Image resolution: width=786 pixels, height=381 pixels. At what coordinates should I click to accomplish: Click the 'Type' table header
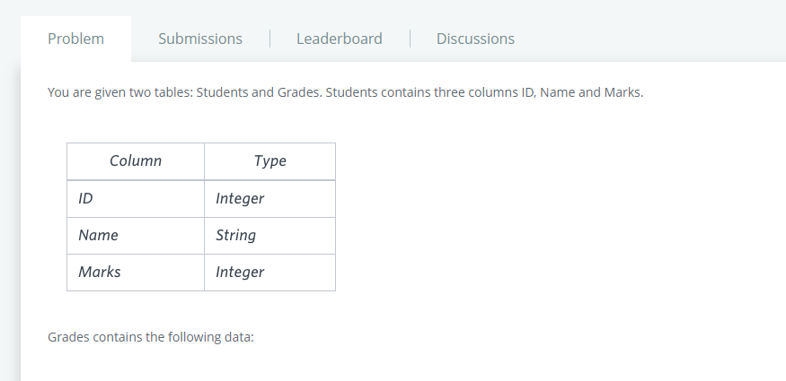coord(269,161)
